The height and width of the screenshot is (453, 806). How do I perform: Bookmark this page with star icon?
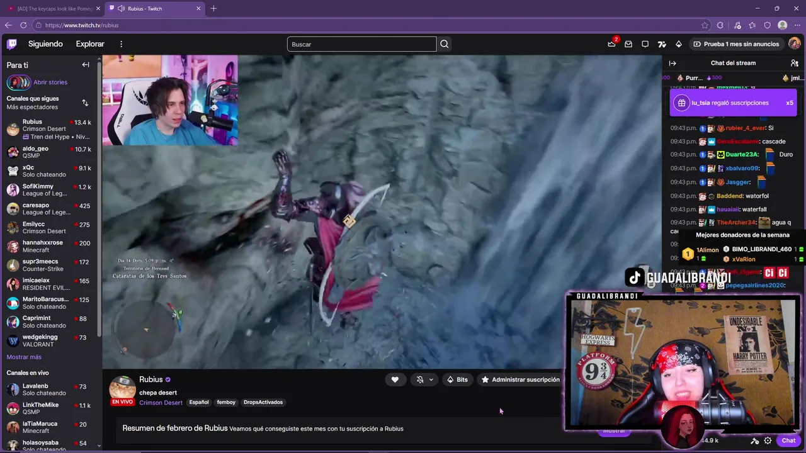[705, 25]
